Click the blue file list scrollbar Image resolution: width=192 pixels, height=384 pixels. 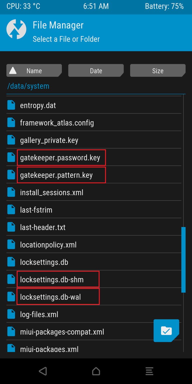coord(183,259)
